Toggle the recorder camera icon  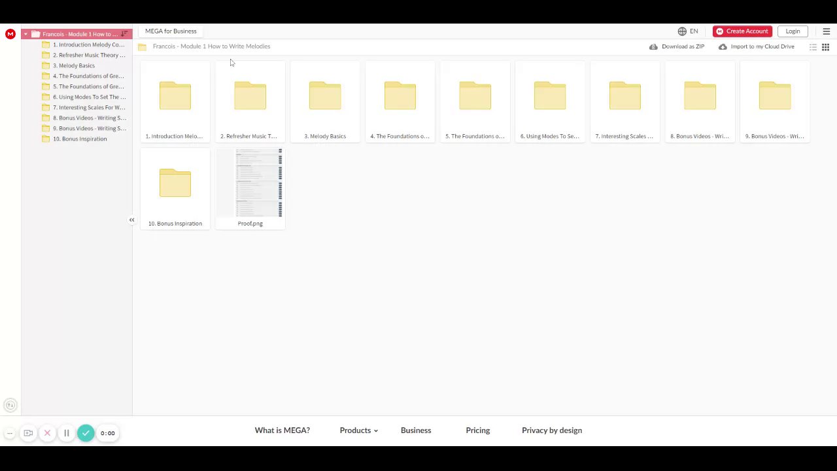tap(28, 433)
